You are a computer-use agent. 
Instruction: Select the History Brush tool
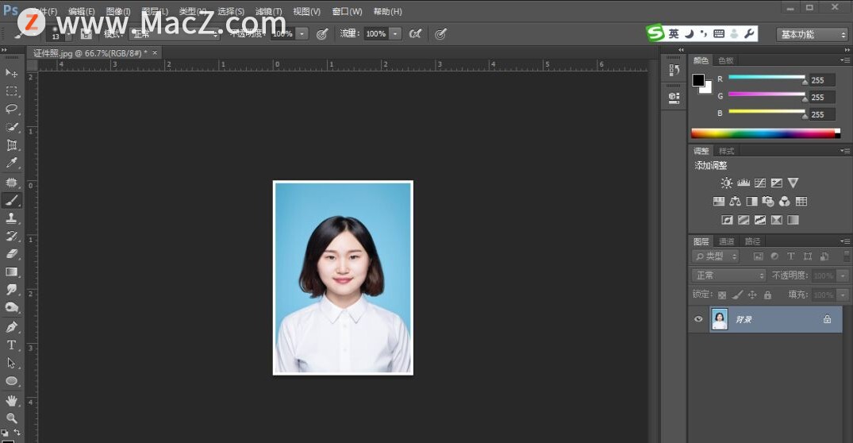click(11, 237)
